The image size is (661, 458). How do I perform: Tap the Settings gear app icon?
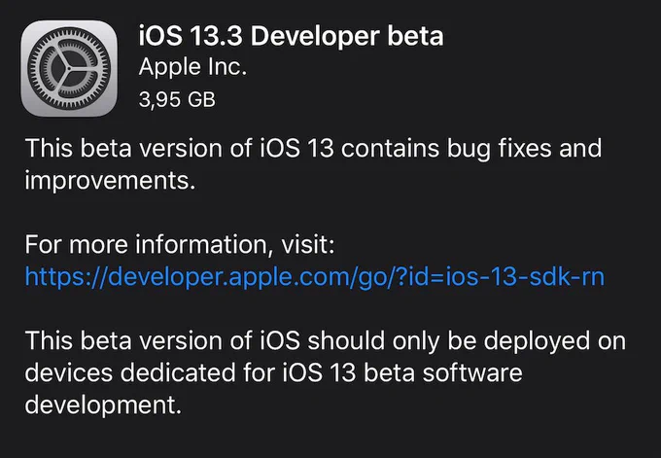(69, 68)
